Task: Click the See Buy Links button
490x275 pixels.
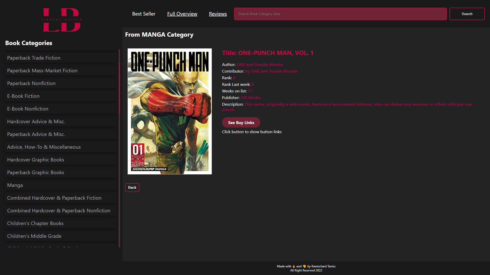Action: tap(241, 122)
